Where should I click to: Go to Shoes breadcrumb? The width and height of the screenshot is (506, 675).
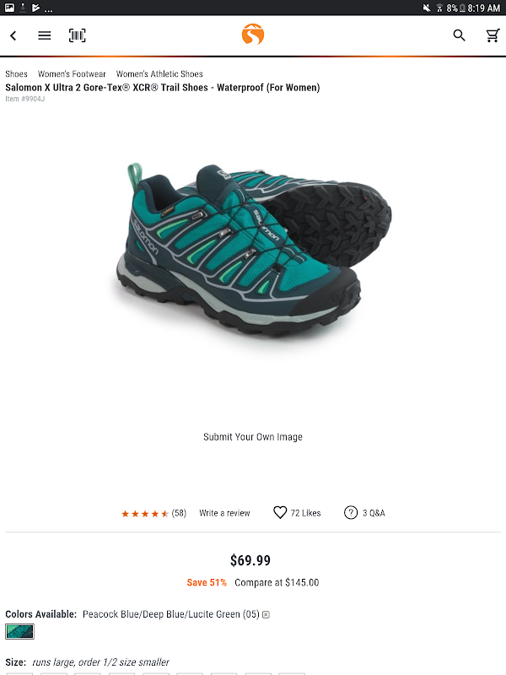16,74
